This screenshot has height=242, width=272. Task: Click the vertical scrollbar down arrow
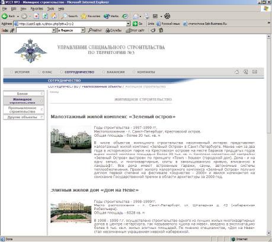pos(268,233)
